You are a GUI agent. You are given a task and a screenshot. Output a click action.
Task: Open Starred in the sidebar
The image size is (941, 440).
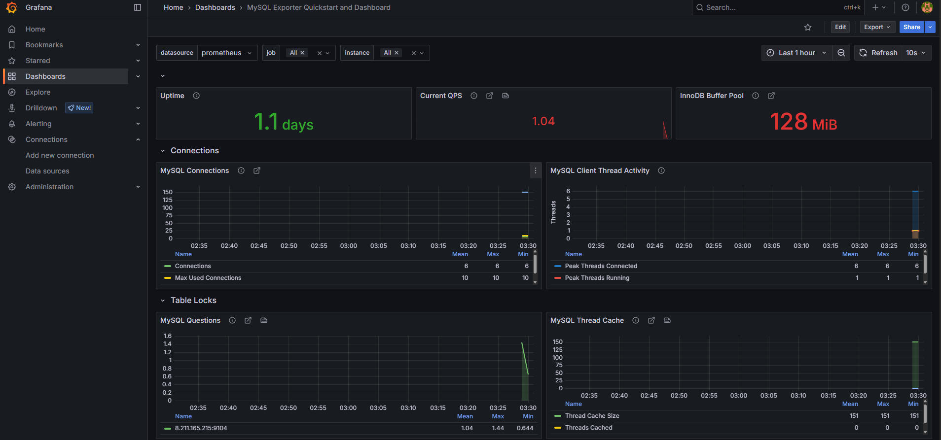click(x=38, y=61)
